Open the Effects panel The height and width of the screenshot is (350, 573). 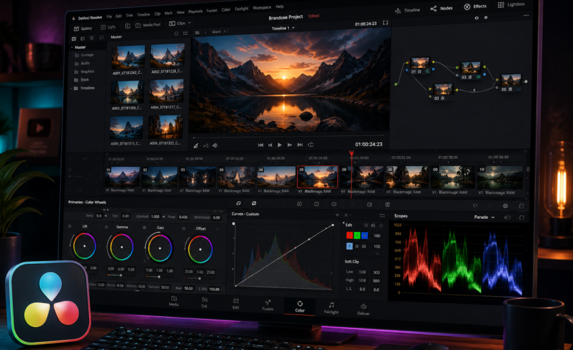pos(475,7)
